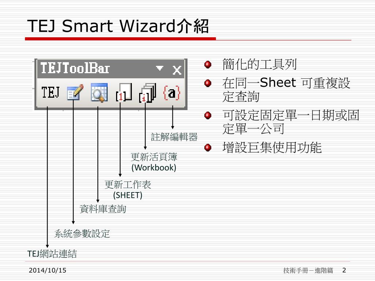Close the TEJToolBar floating toolbar
Image resolution: width=375 pixels, height=281 pixels.
tap(177, 70)
